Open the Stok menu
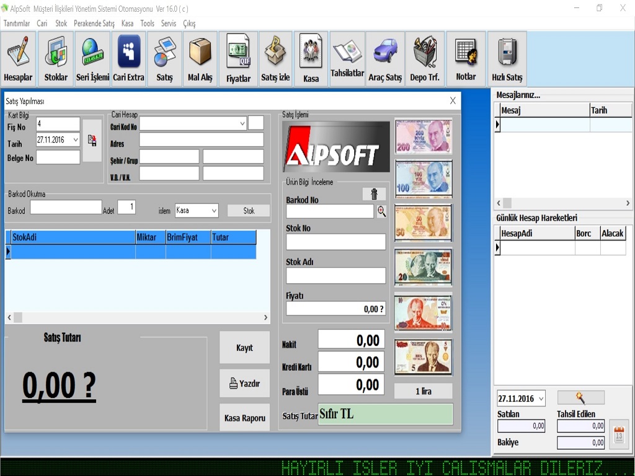Screen dimensions: 635x476 [61, 24]
